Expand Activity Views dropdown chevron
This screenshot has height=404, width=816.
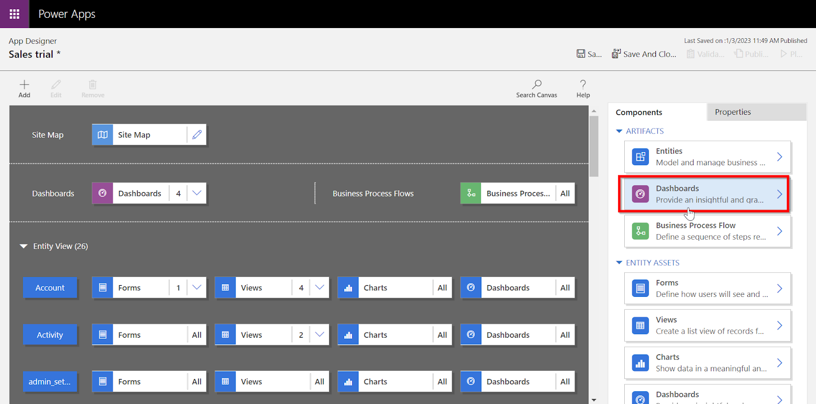coord(320,335)
